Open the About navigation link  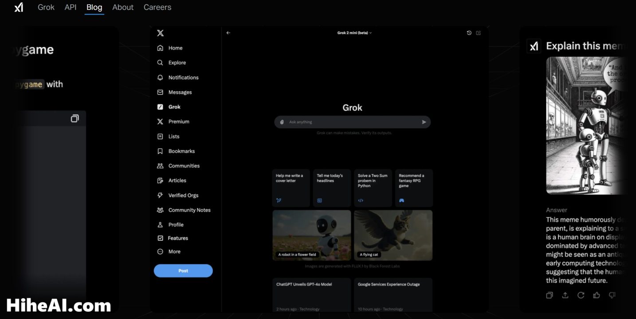click(x=123, y=7)
